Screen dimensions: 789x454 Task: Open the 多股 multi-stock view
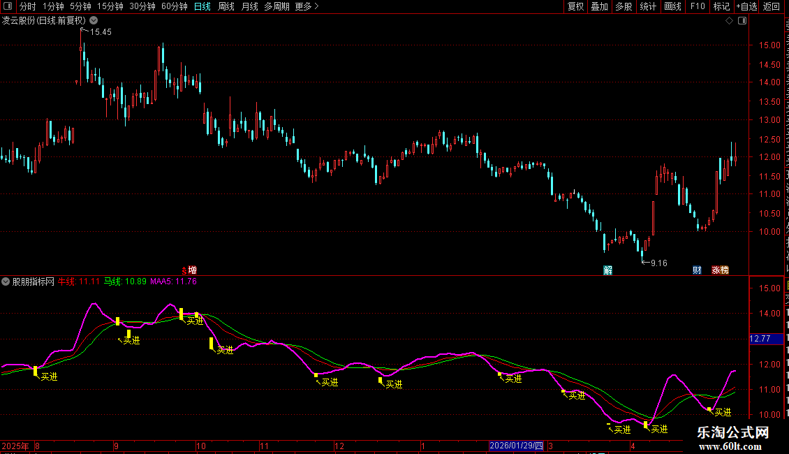[624, 6]
